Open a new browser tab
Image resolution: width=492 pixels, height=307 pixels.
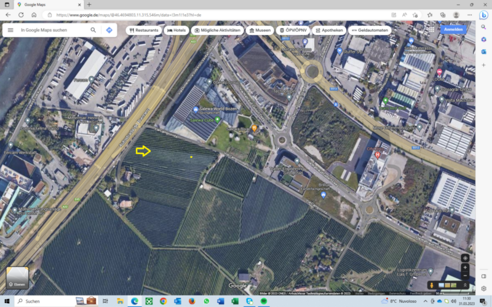click(89, 4)
